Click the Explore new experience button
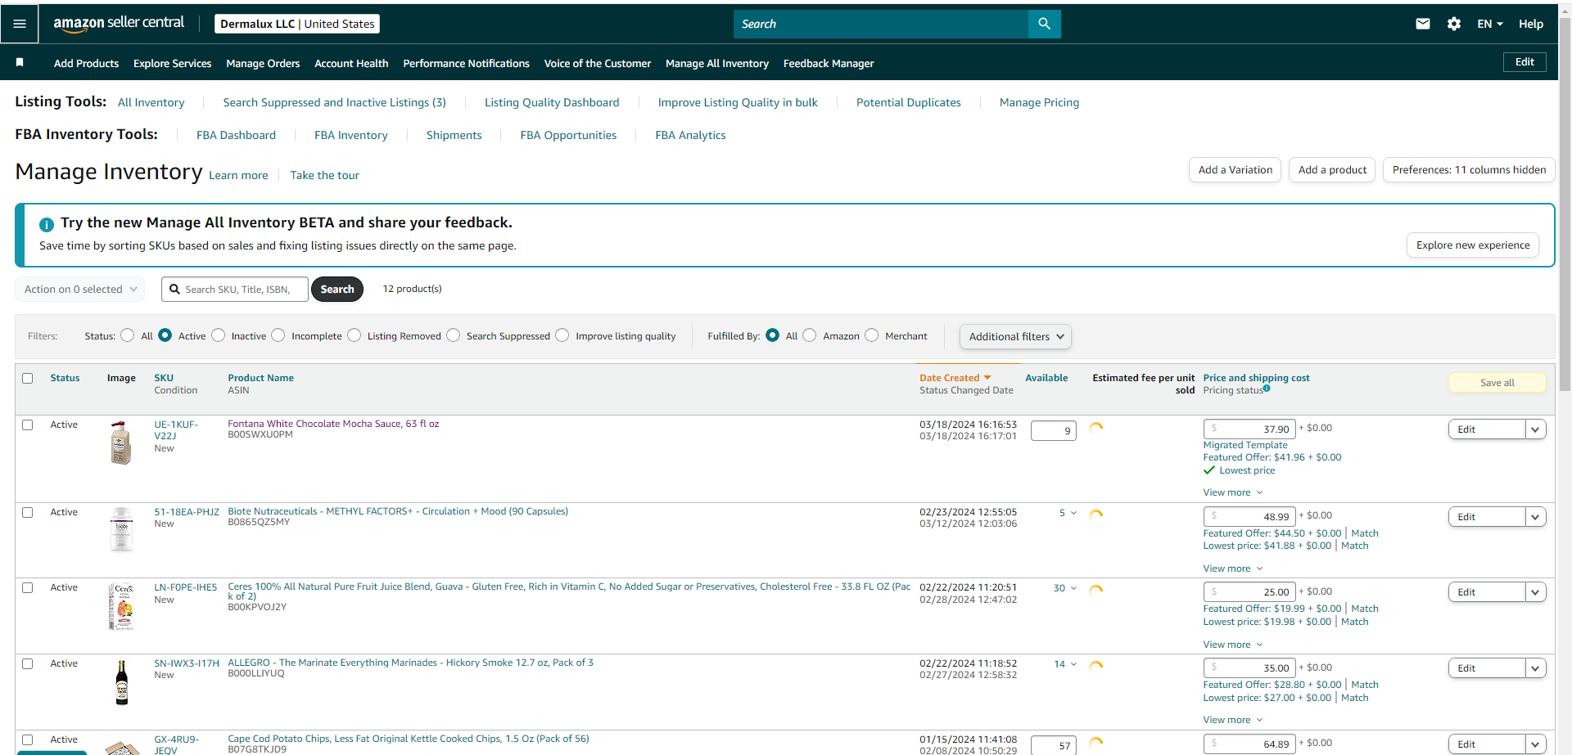1572x755 pixels. (x=1473, y=245)
